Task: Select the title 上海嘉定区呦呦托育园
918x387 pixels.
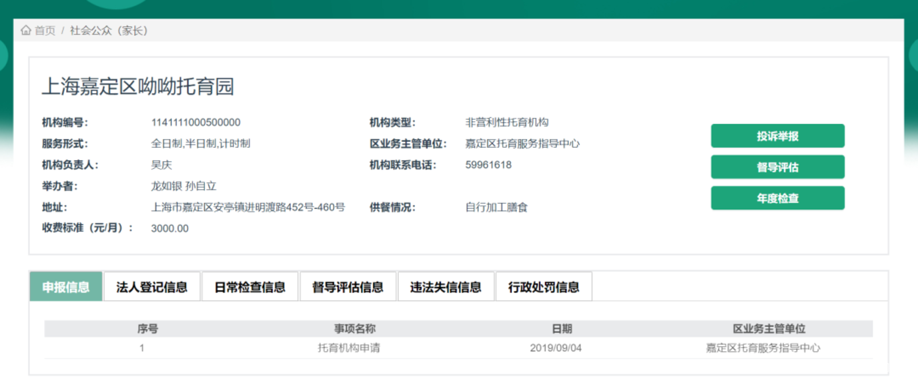Action: 138,87
